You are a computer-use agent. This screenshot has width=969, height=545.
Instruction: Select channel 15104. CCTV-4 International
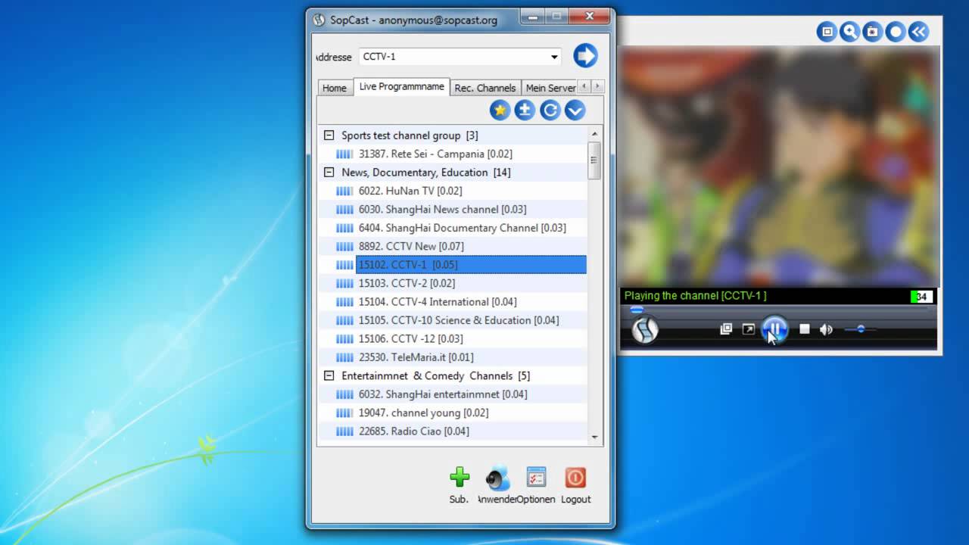click(x=438, y=302)
